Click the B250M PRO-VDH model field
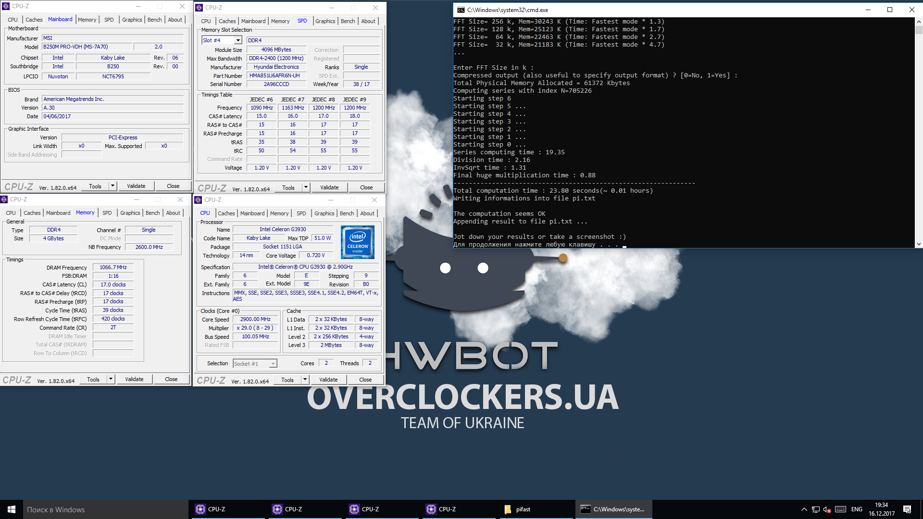 coord(87,47)
